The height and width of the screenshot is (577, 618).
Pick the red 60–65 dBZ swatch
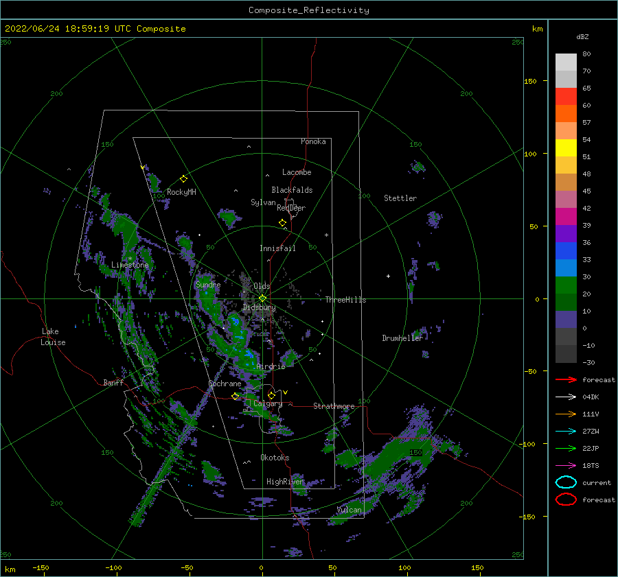tap(566, 97)
